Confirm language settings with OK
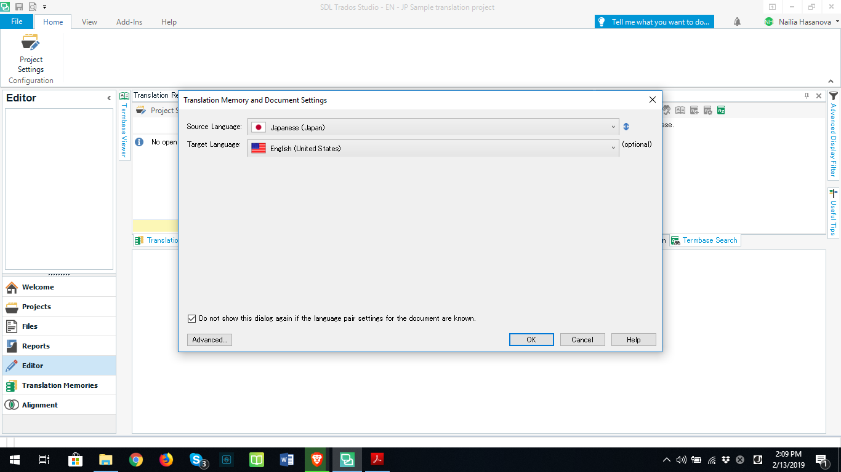Image resolution: width=841 pixels, height=472 pixels. tap(531, 339)
